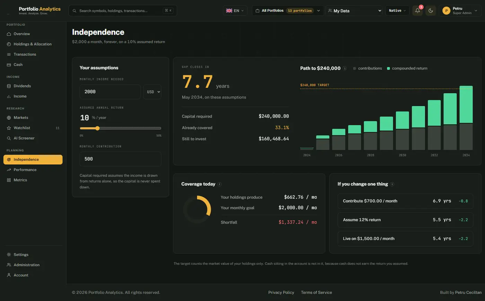Click the Transactions list icon
Image resolution: width=485 pixels, height=301 pixels.
pos(9,55)
